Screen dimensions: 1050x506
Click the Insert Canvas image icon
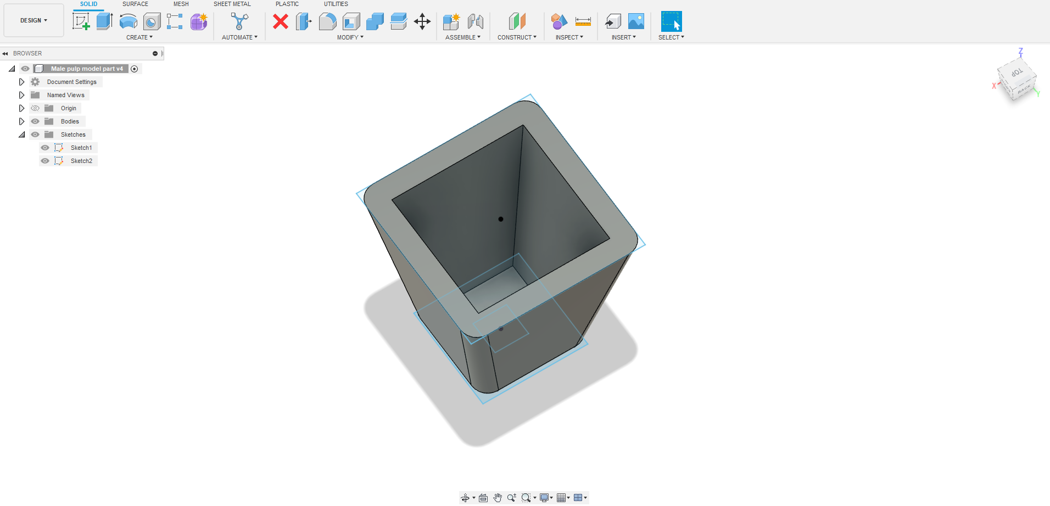click(636, 21)
